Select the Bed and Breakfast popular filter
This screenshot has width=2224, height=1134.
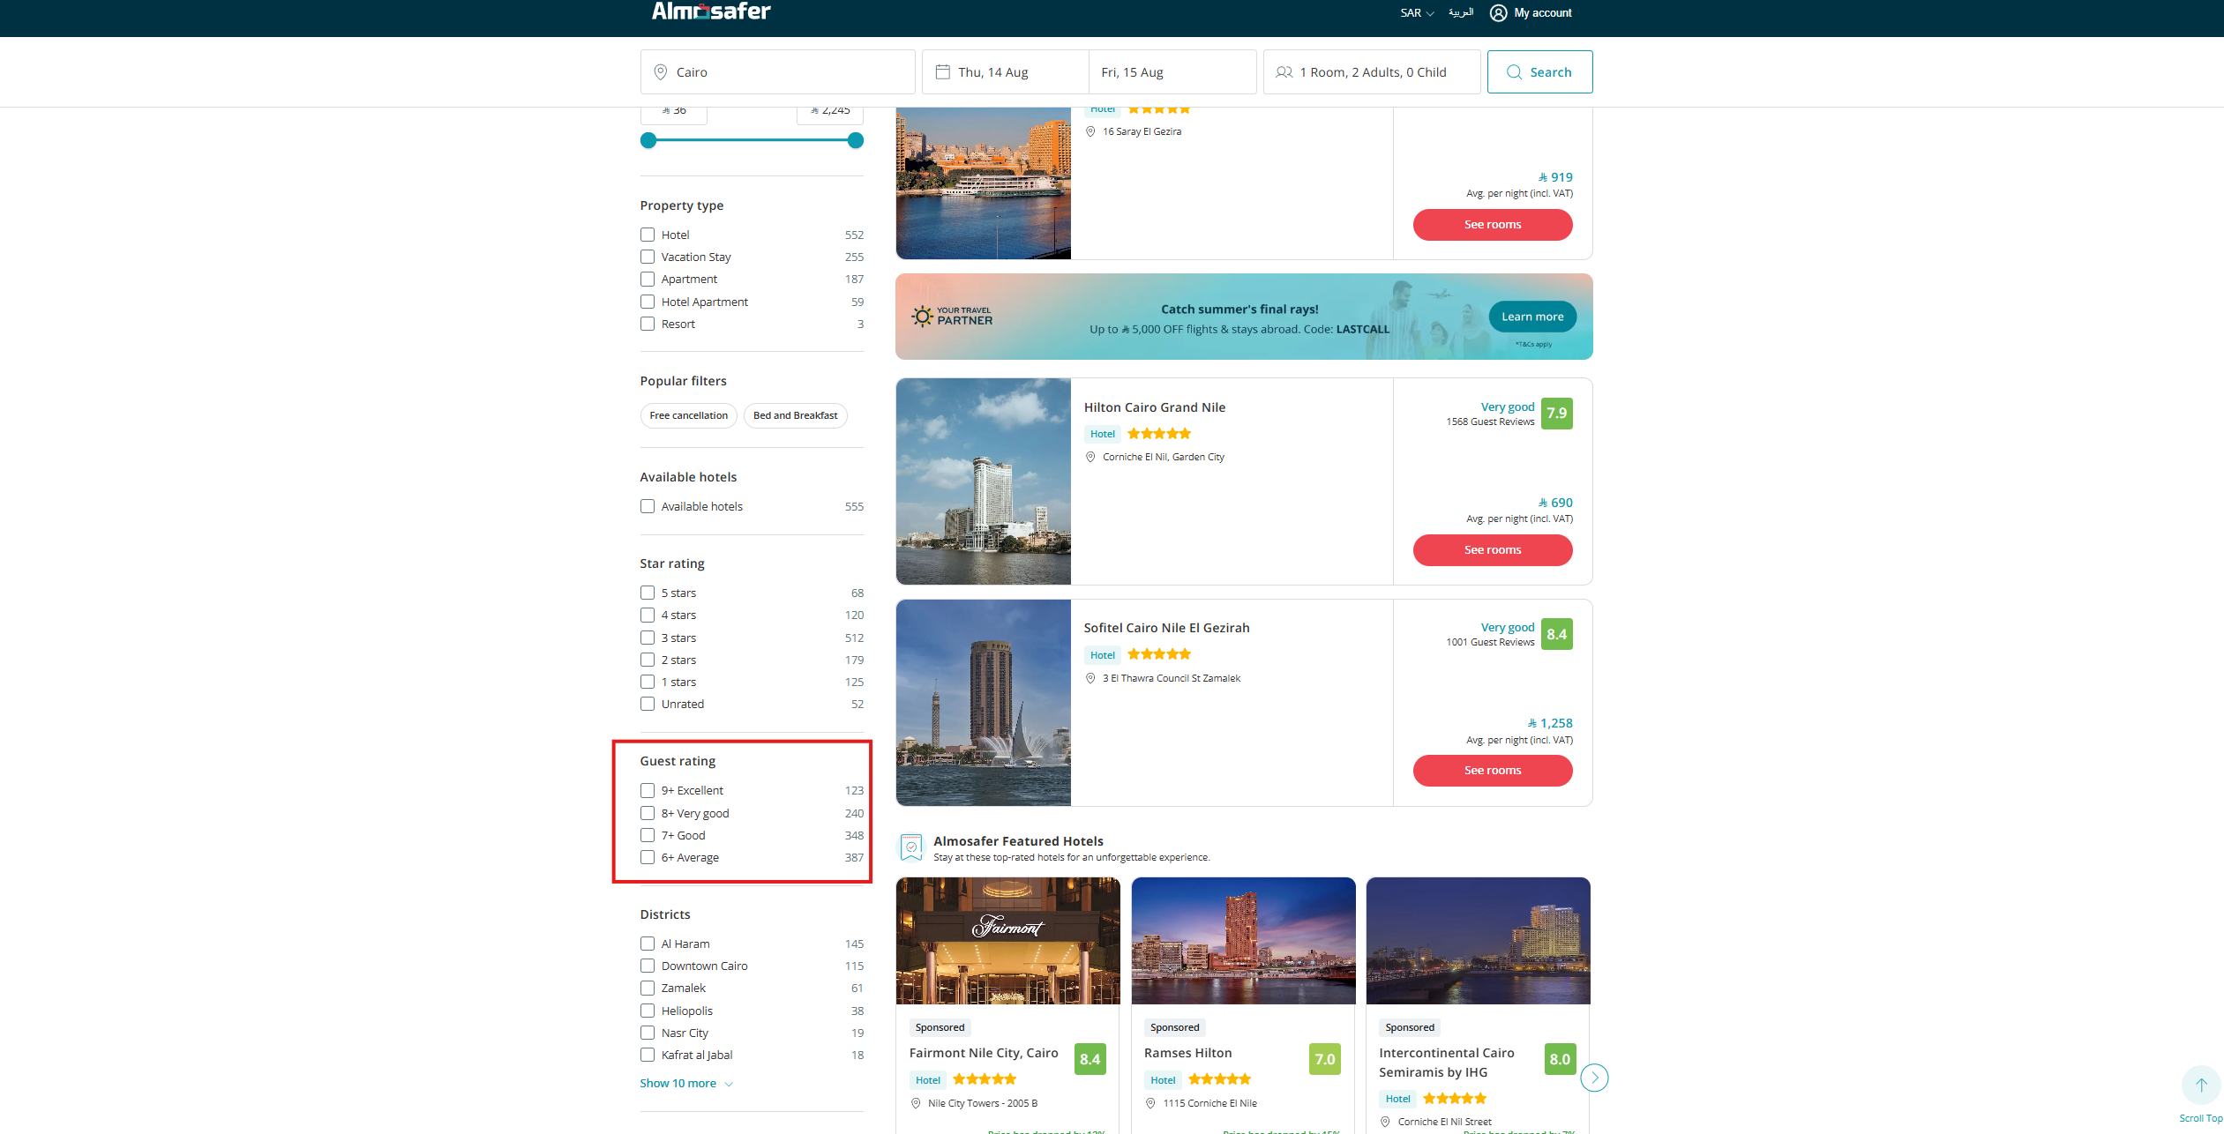pyautogui.click(x=795, y=415)
